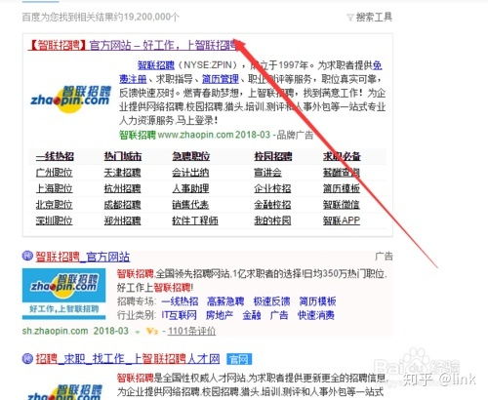Open 天津招聘 link
Viewport: 488px width, 400px height.
point(122,173)
